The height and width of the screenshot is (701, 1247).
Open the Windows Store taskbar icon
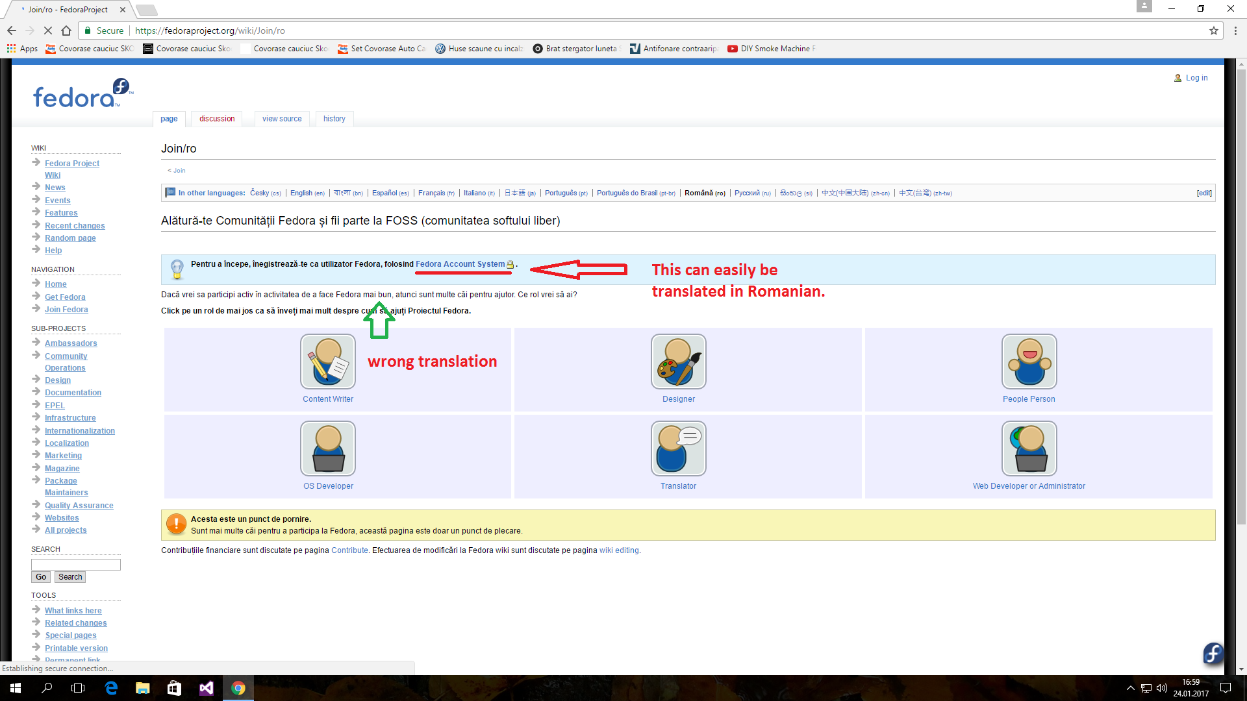coord(174,688)
